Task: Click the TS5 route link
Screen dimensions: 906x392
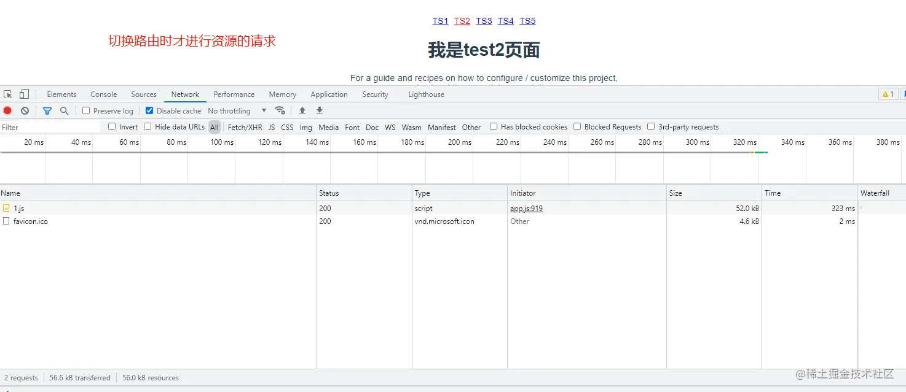Action: point(527,21)
